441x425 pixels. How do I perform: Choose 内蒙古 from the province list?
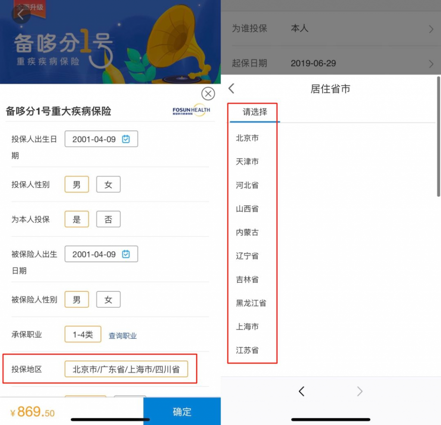coord(247,232)
